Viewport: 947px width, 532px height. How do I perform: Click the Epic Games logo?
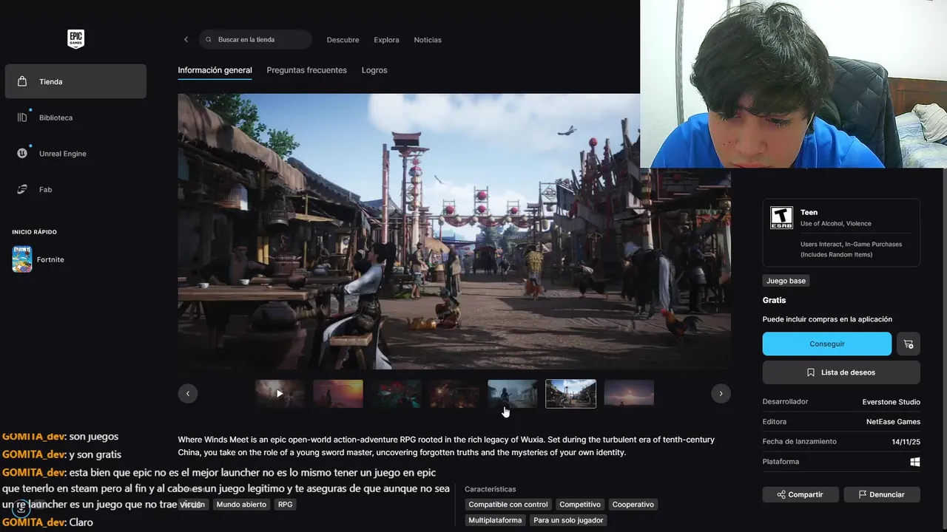click(x=75, y=39)
